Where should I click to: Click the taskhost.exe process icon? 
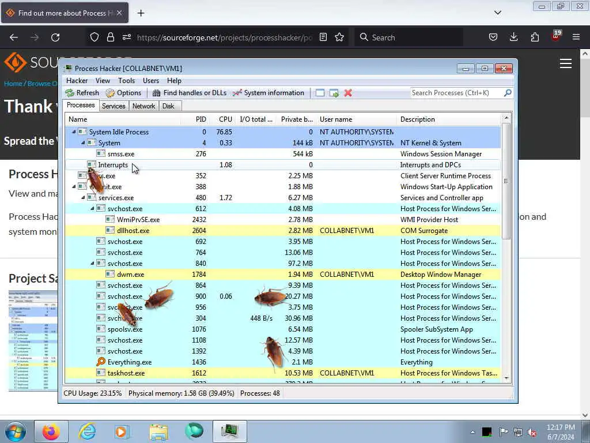click(x=100, y=373)
